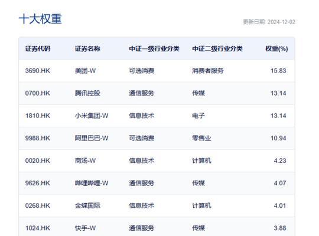Select the 消费者服务 industry cell
The height and width of the screenshot is (236, 319).
(x=208, y=71)
